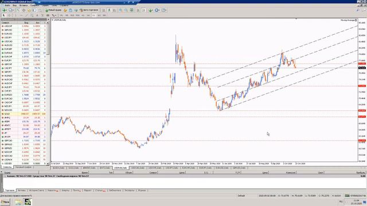Screen dimensions: 367x206
Task: Click the Market Watch scroll up arrow
Action: (48, 23)
